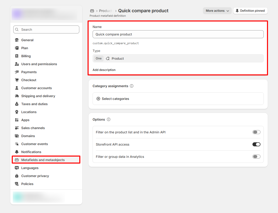
Task: Click the Checkout cart icon
Action: click(x=17, y=80)
